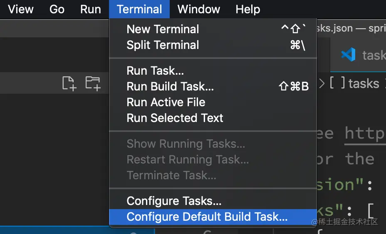The height and width of the screenshot is (234, 386).
Task: Open the Run menu in menu bar
Action: (91, 9)
